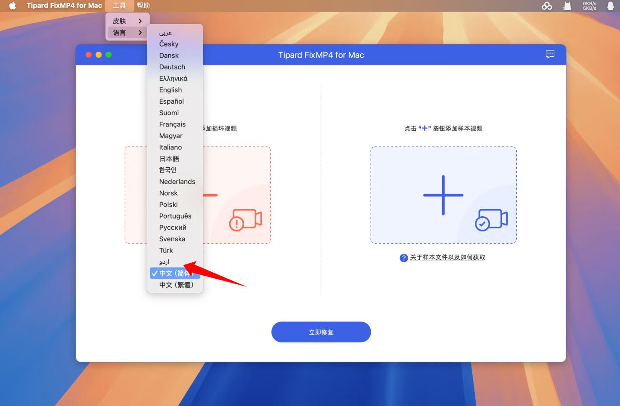Click the question mark help icon
The height and width of the screenshot is (406, 620).
click(x=403, y=258)
